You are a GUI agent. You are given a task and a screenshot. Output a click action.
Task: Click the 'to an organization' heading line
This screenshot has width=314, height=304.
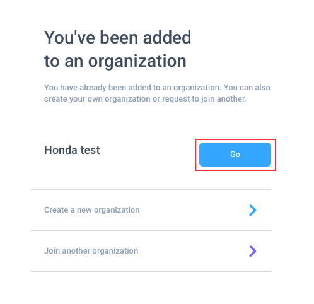[x=115, y=61]
